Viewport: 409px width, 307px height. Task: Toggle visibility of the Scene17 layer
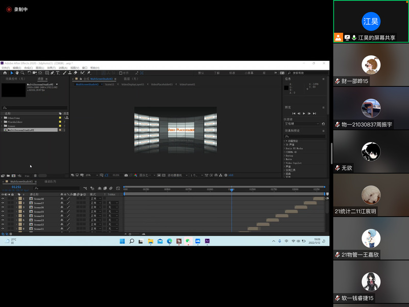tap(3, 203)
